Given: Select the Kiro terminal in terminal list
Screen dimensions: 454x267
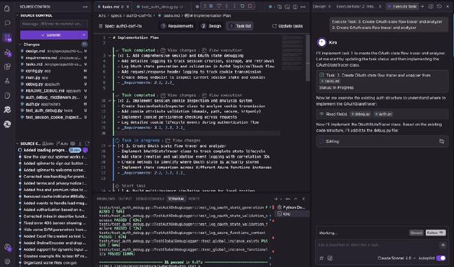Looking at the screenshot, I should click(292, 214).
